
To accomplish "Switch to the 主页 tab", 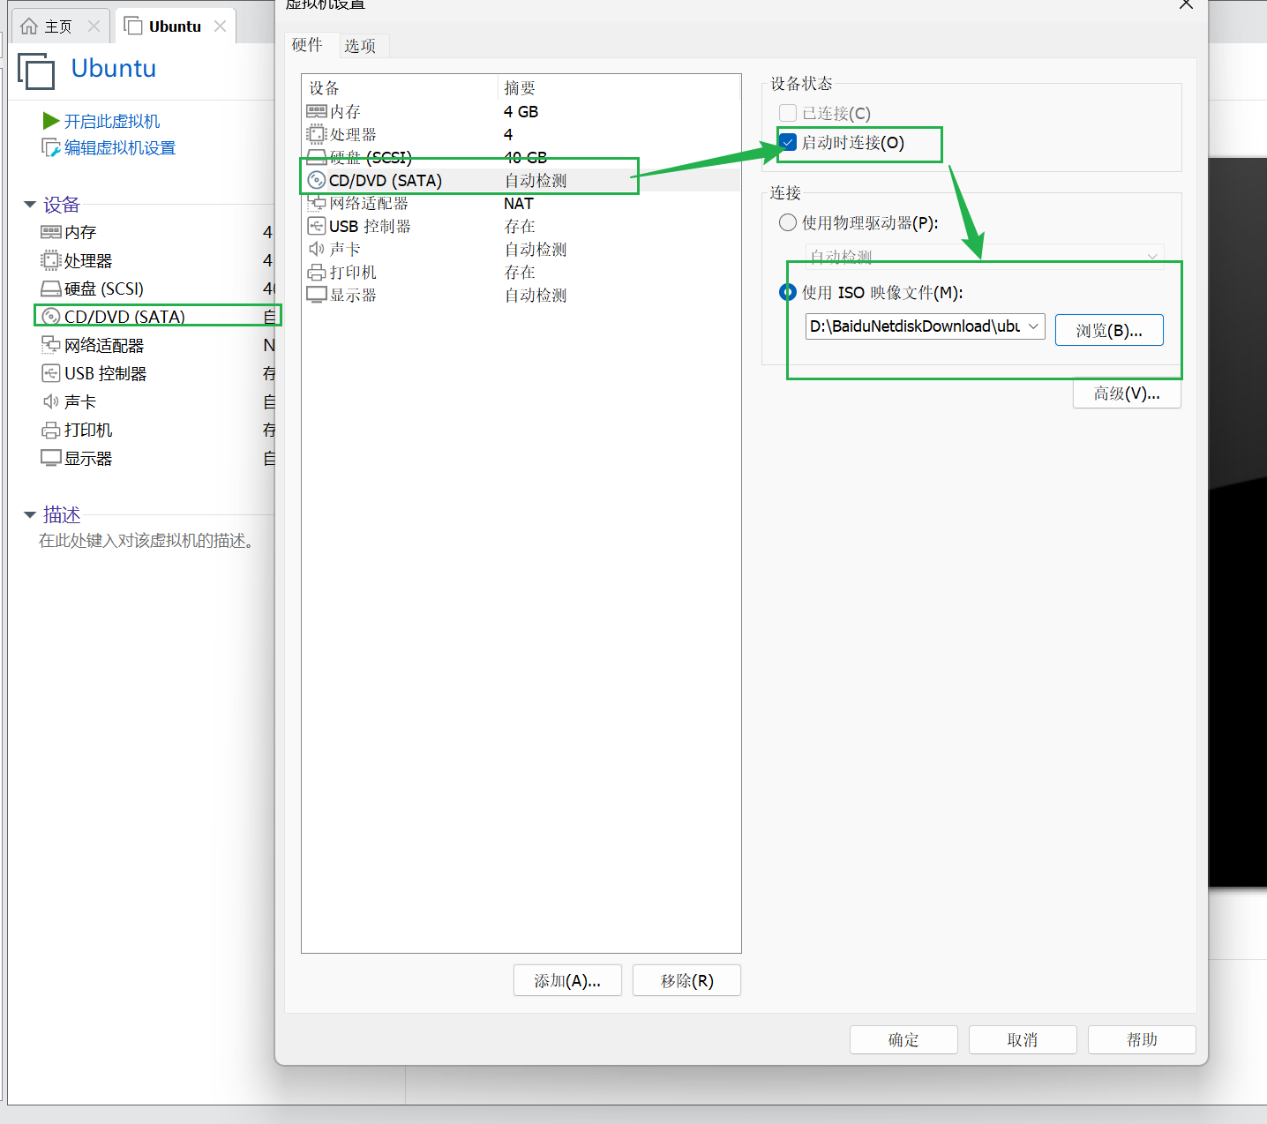I will tap(58, 26).
